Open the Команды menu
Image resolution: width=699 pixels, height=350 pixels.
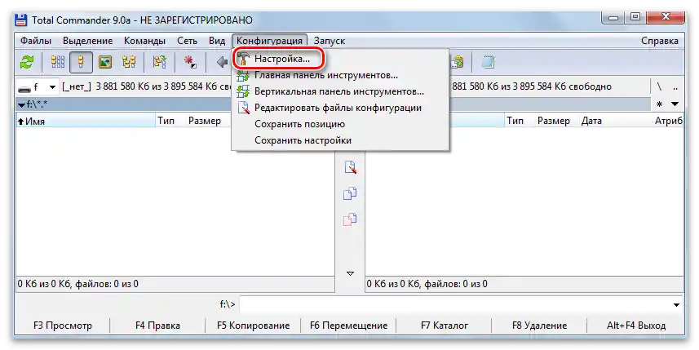click(x=144, y=41)
